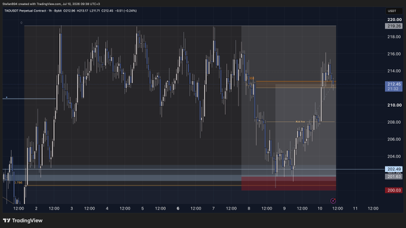
Task: Click date 8 on the time axis
Action: pyautogui.click(x=249, y=208)
